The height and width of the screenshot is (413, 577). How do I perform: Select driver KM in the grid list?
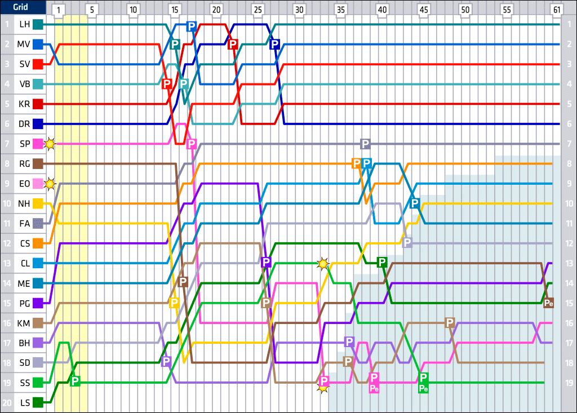click(x=25, y=323)
